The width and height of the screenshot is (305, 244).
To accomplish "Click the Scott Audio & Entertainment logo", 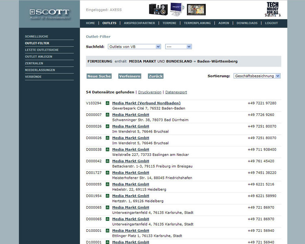I will tap(49, 14).
